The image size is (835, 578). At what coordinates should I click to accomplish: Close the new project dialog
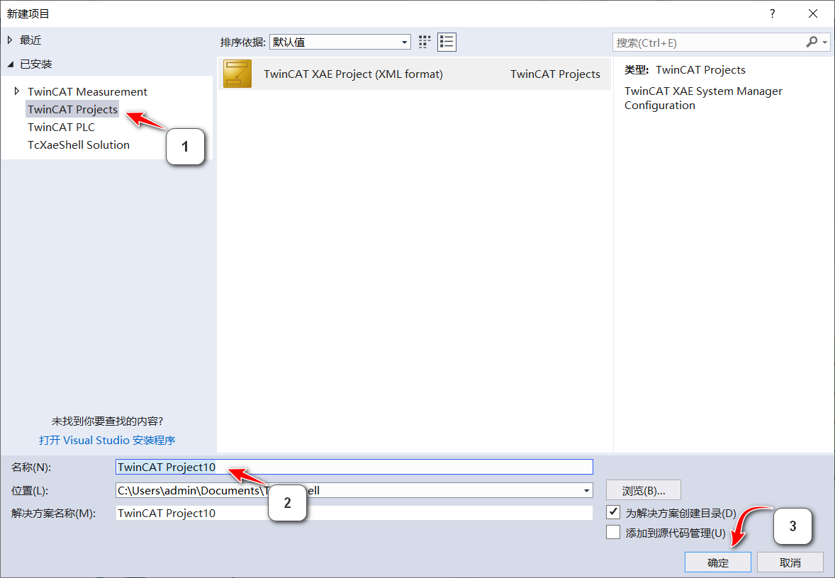[x=812, y=14]
